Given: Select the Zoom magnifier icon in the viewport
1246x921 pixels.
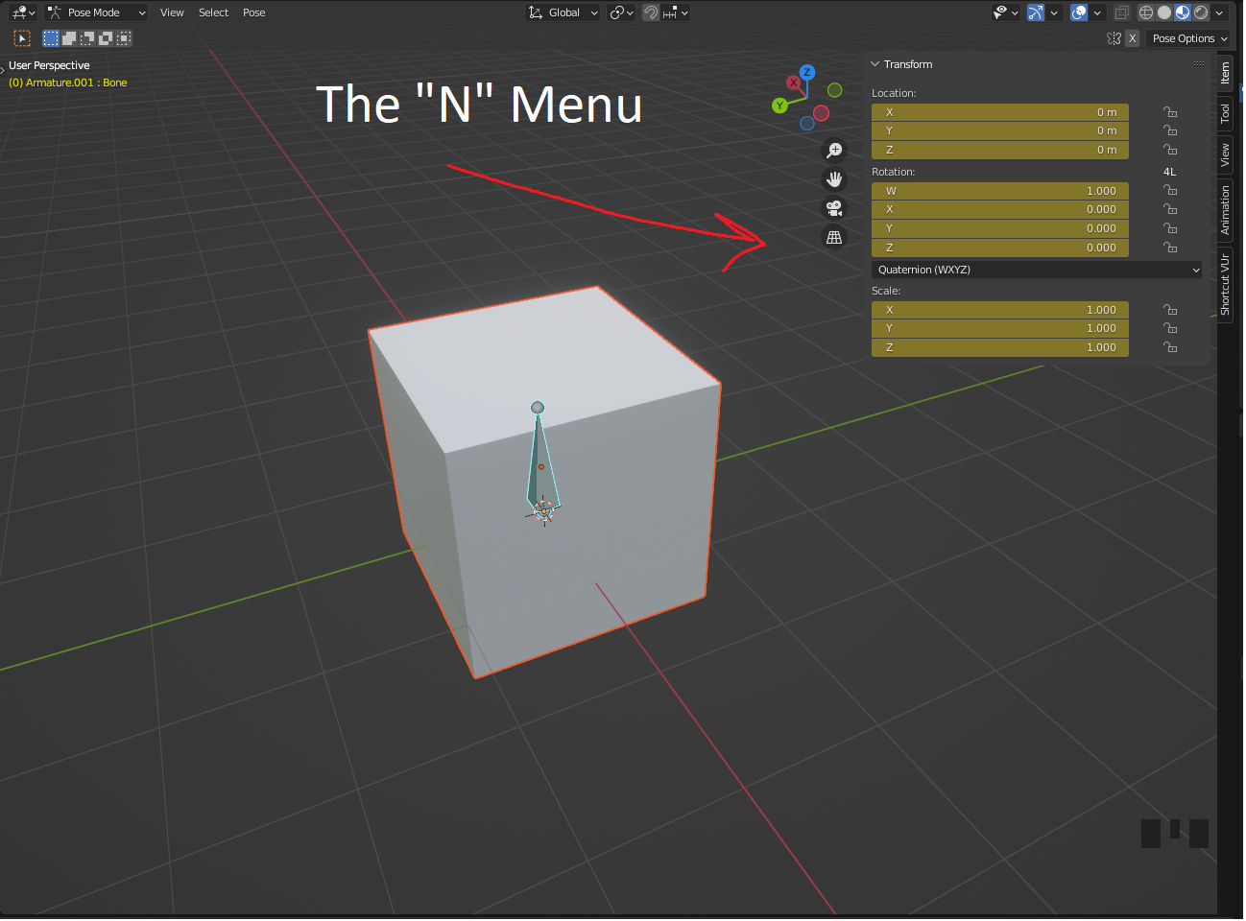Looking at the screenshot, I should [x=834, y=150].
